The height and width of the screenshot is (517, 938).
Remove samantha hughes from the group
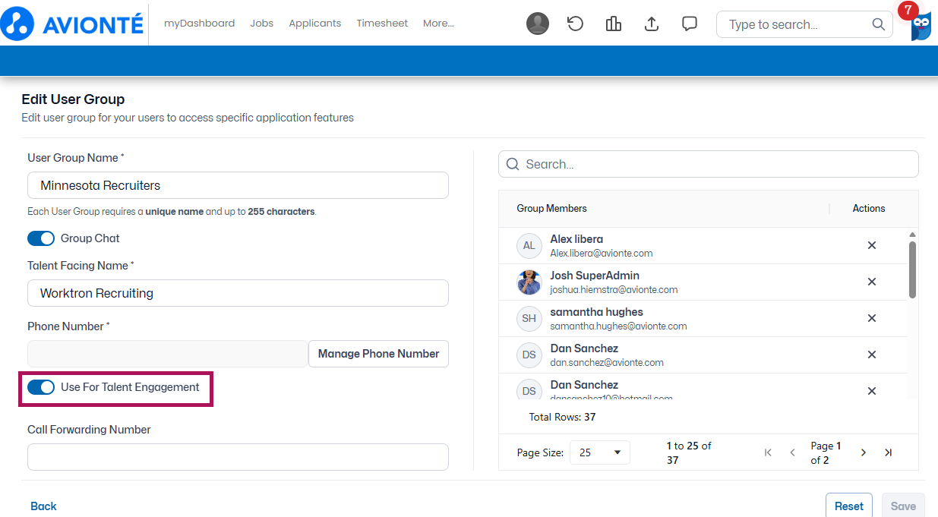coord(872,318)
